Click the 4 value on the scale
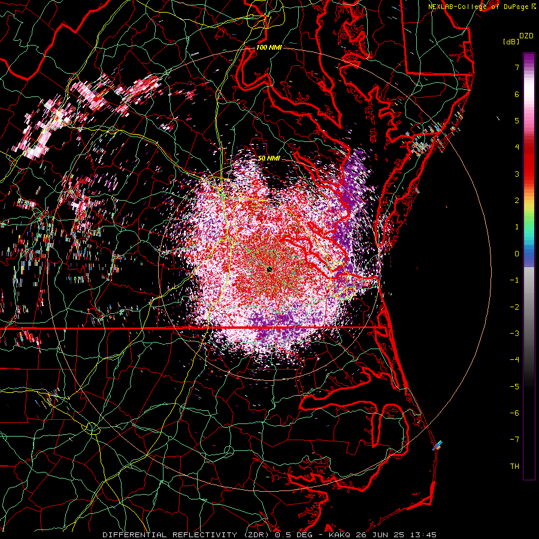The width and height of the screenshot is (539, 539). tap(517, 147)
